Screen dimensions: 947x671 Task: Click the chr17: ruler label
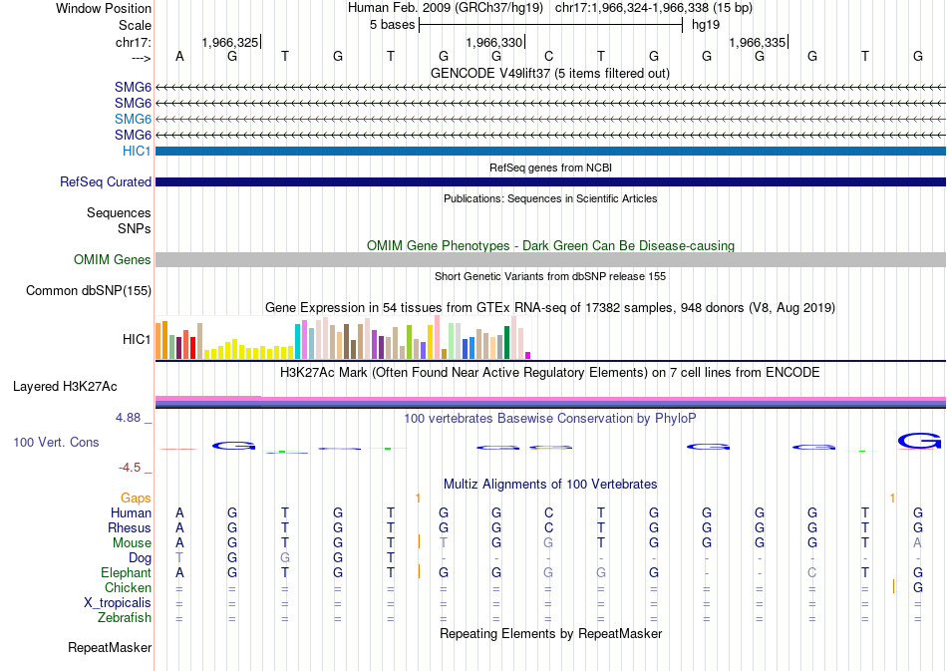[133, 42]
